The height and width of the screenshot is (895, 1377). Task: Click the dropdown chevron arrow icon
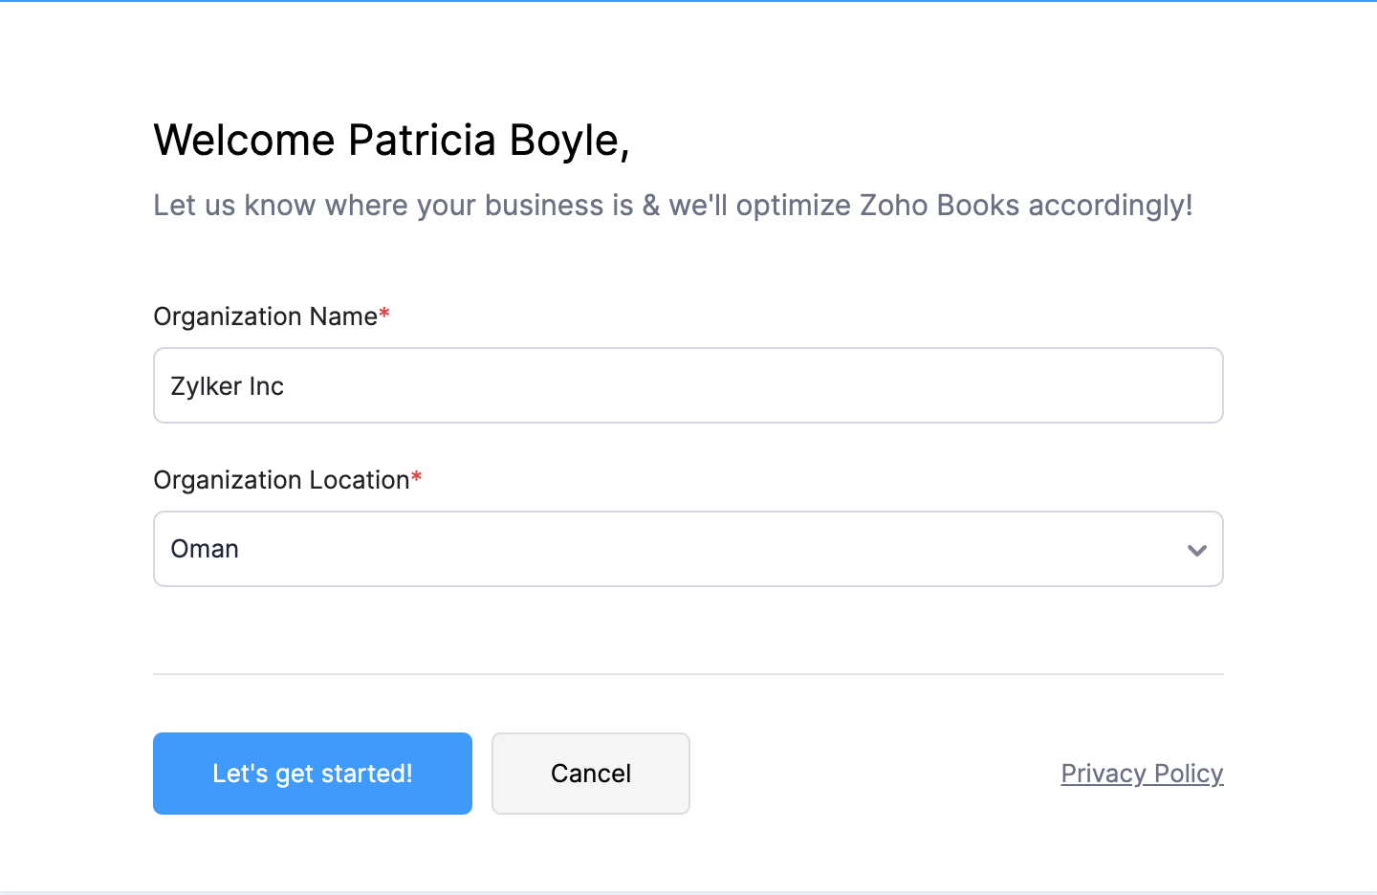coord(1196,550)
